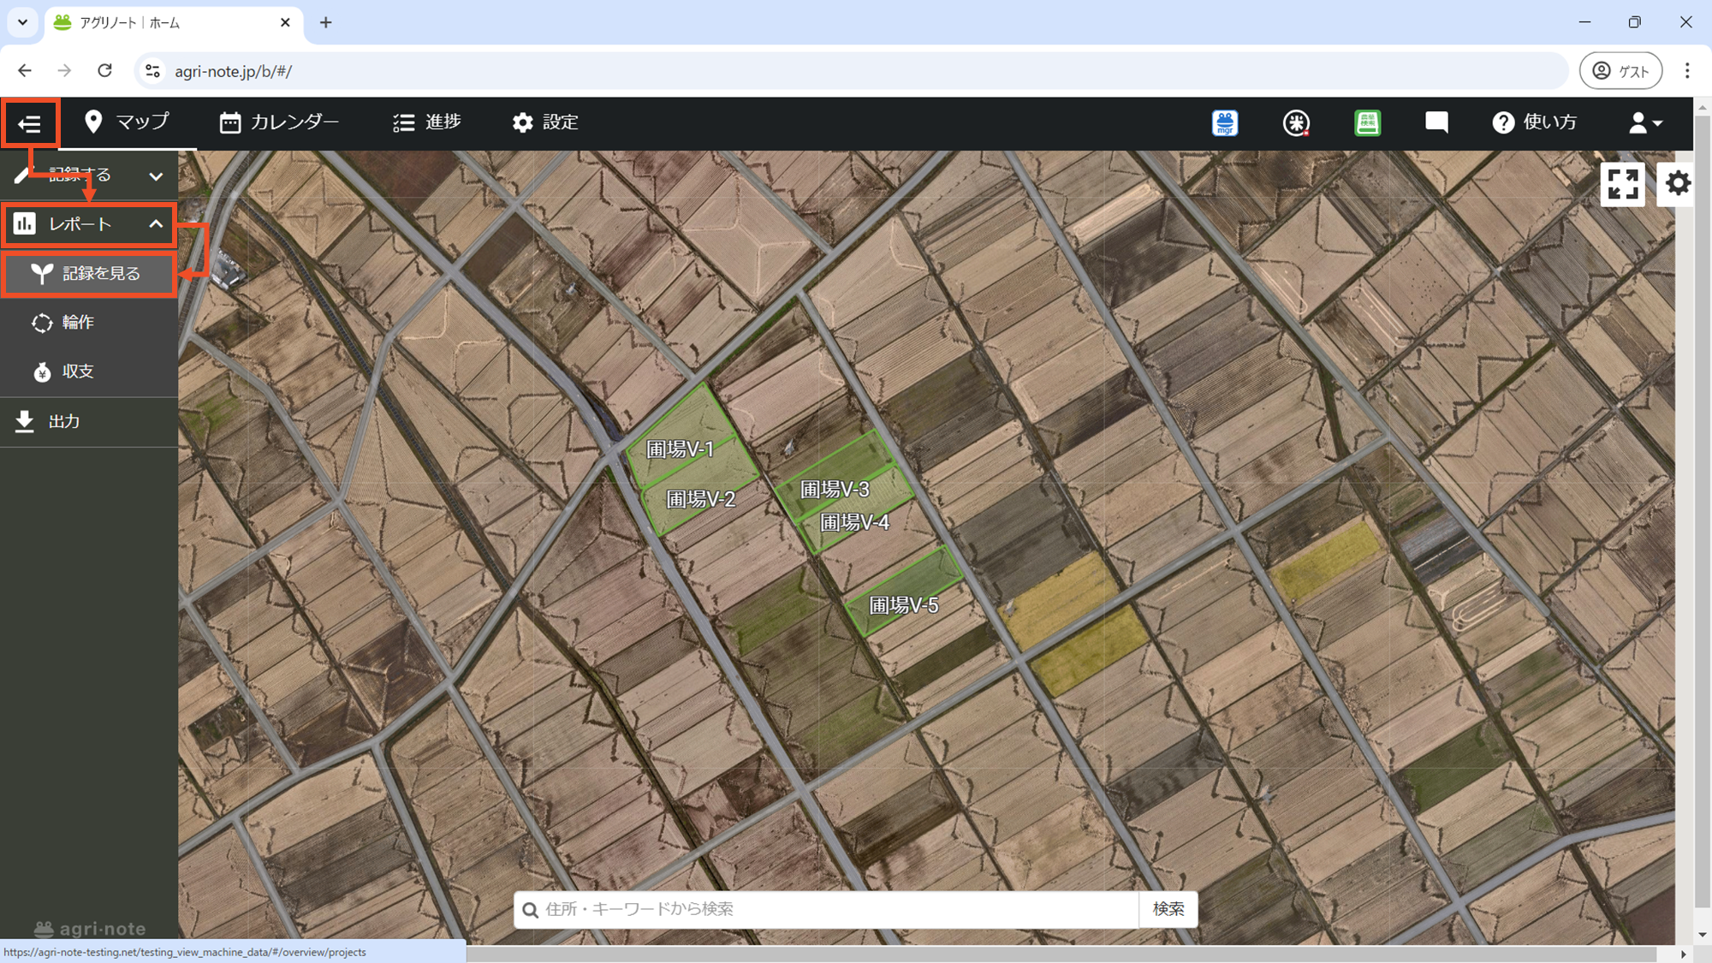The height and width of the screenshot is (963, 1712).
Task: Select field 圃場V-4 on the map
Action: [854, 522]
